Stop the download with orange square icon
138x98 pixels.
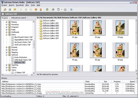[x=36, y=9]
